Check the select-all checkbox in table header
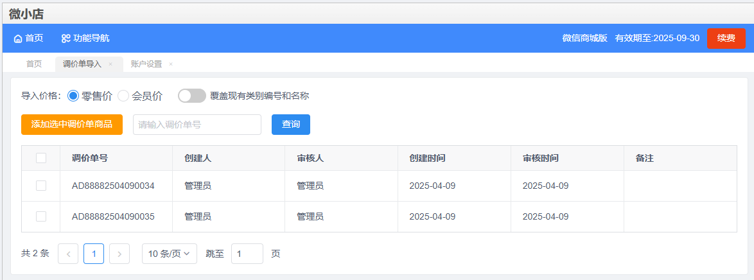 [x=41, y=158]
